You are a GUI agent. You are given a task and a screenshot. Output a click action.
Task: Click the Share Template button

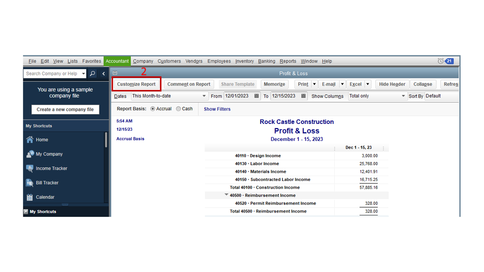(238, 84)
